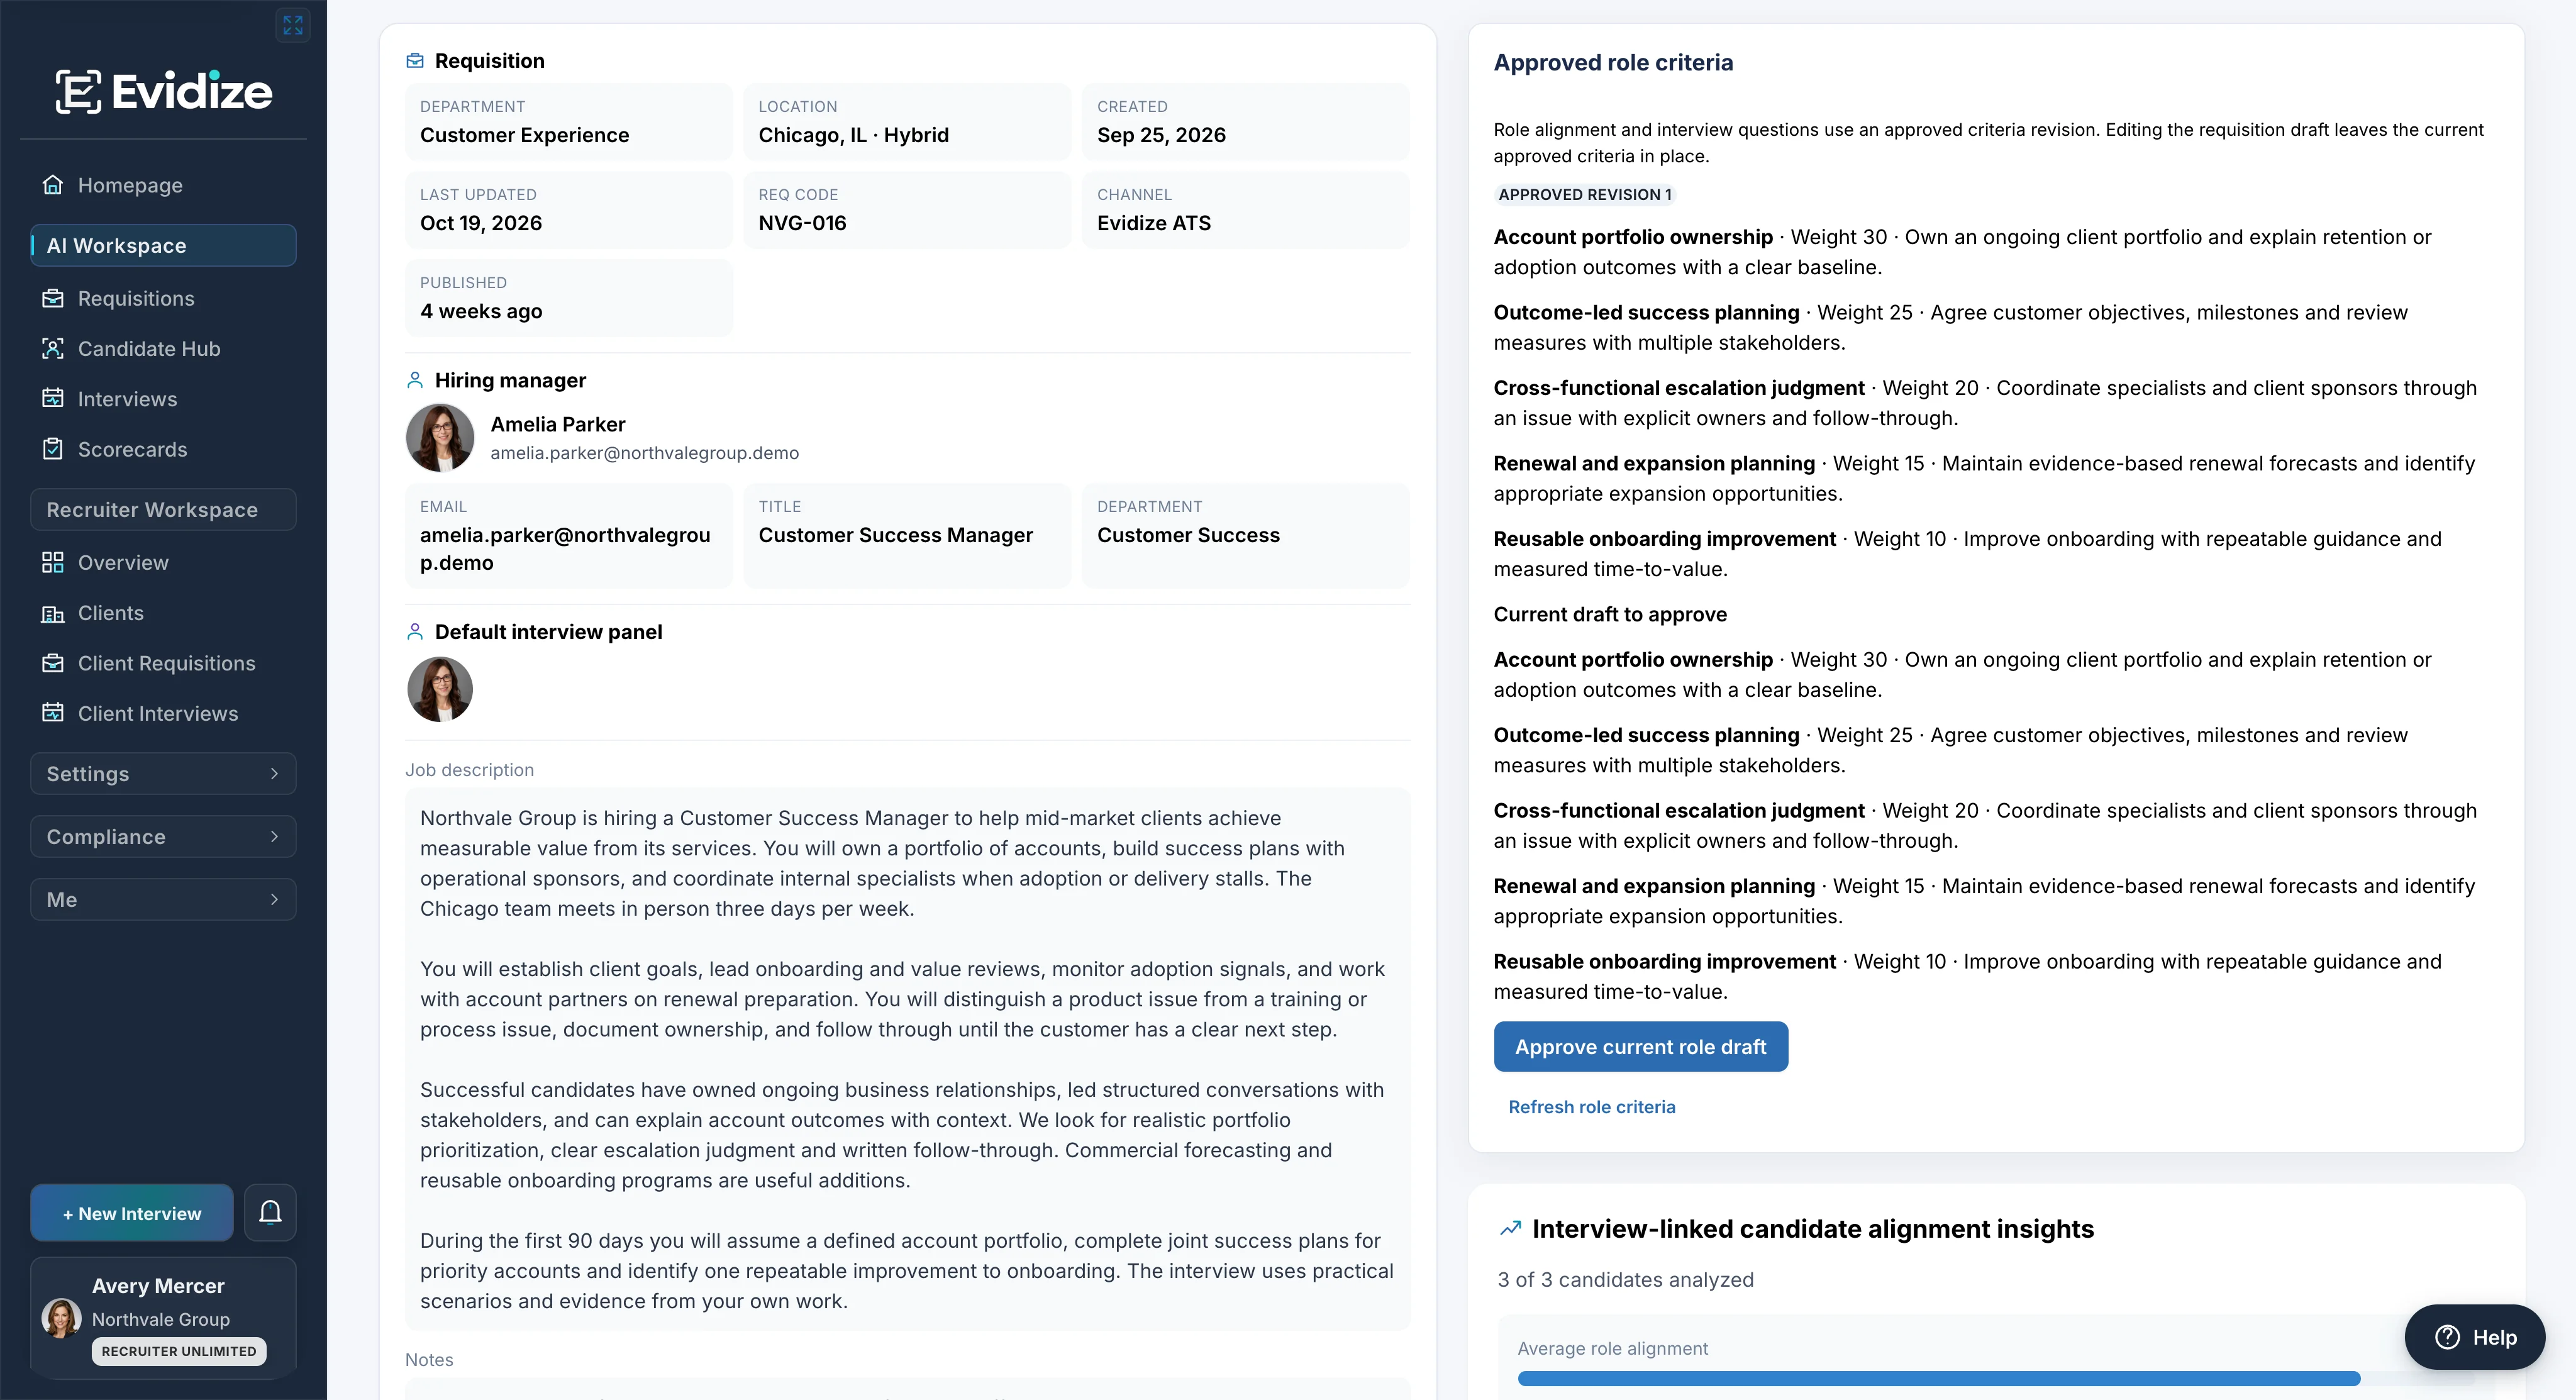Screen dimensions: 2576x1400
Task: Open Avery Mercer's profile card
Action: (163, 1317)
